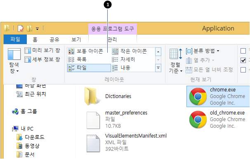Click Size all columns to fit (모든 열 너비 조정)
This screenshot has width=250, height=159.
[x=209, y=70]
